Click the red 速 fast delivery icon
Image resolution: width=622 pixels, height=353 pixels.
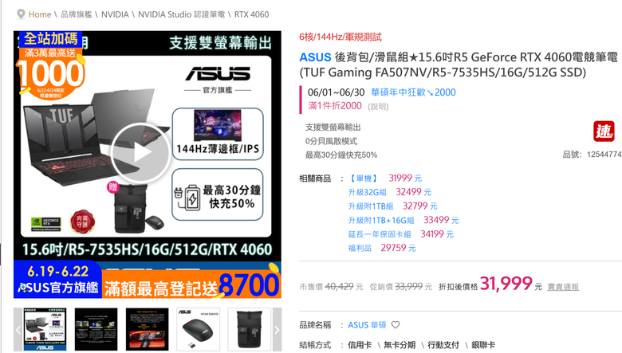(604, 131)
